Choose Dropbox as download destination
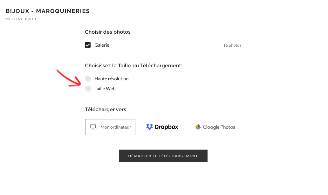This screenshot has width=328, height=195. [162, 127]
